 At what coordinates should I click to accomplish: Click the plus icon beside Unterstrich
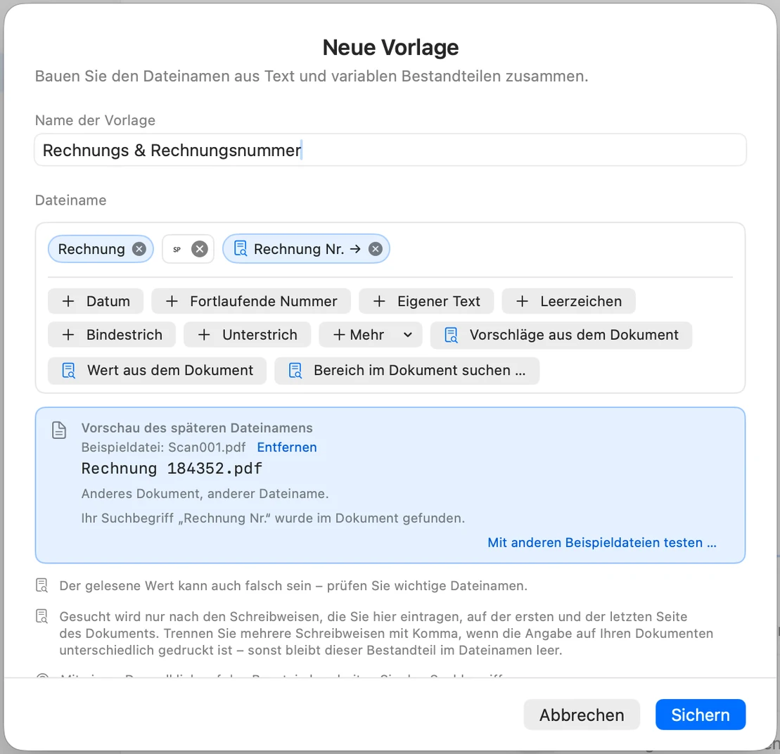click(x=204, y=335)
